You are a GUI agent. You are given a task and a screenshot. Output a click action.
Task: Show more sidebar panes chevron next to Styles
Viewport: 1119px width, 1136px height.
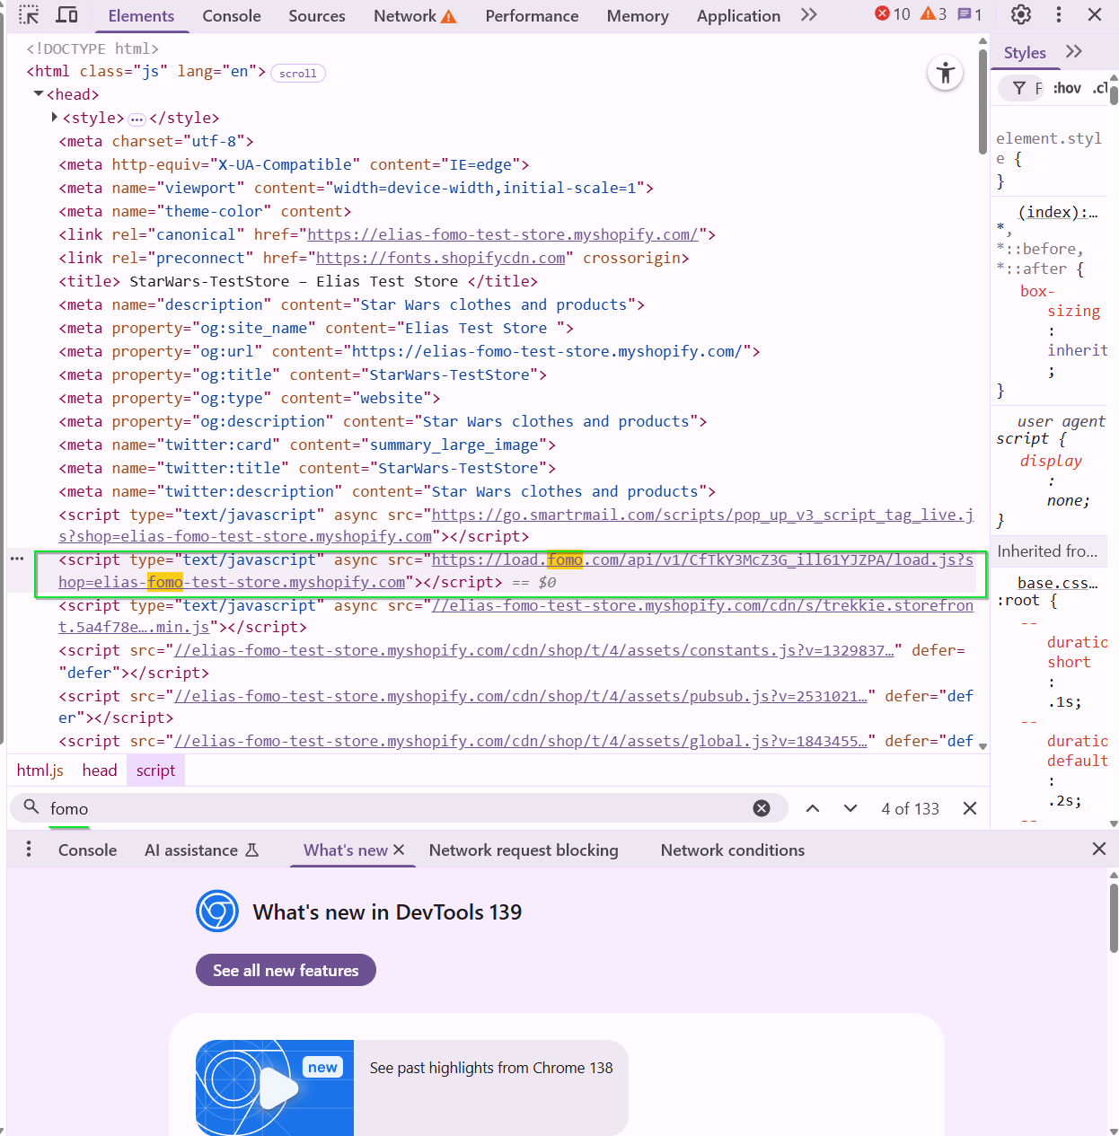(x=1074, y=52)
